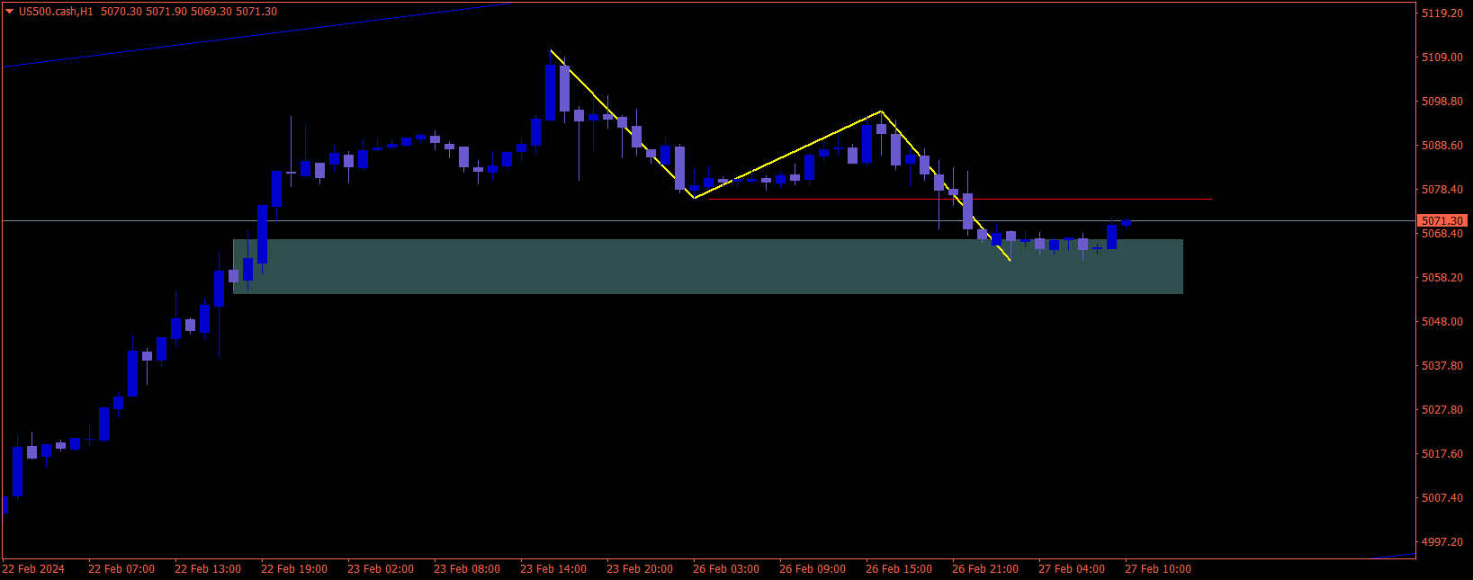Click the 4997.20 price scale label
This screenshot has height=580, width=1473.
point(1442,542)
